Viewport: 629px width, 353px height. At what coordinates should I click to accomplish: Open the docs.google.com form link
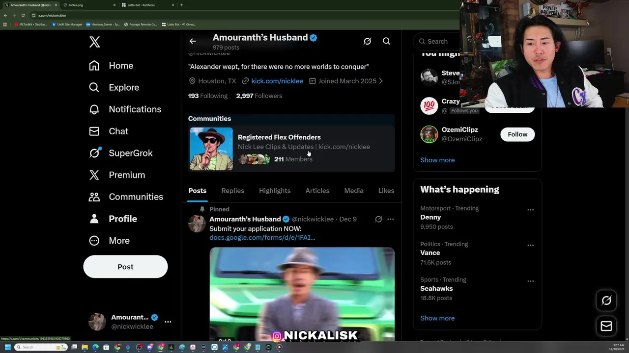[x=262, y=238]
